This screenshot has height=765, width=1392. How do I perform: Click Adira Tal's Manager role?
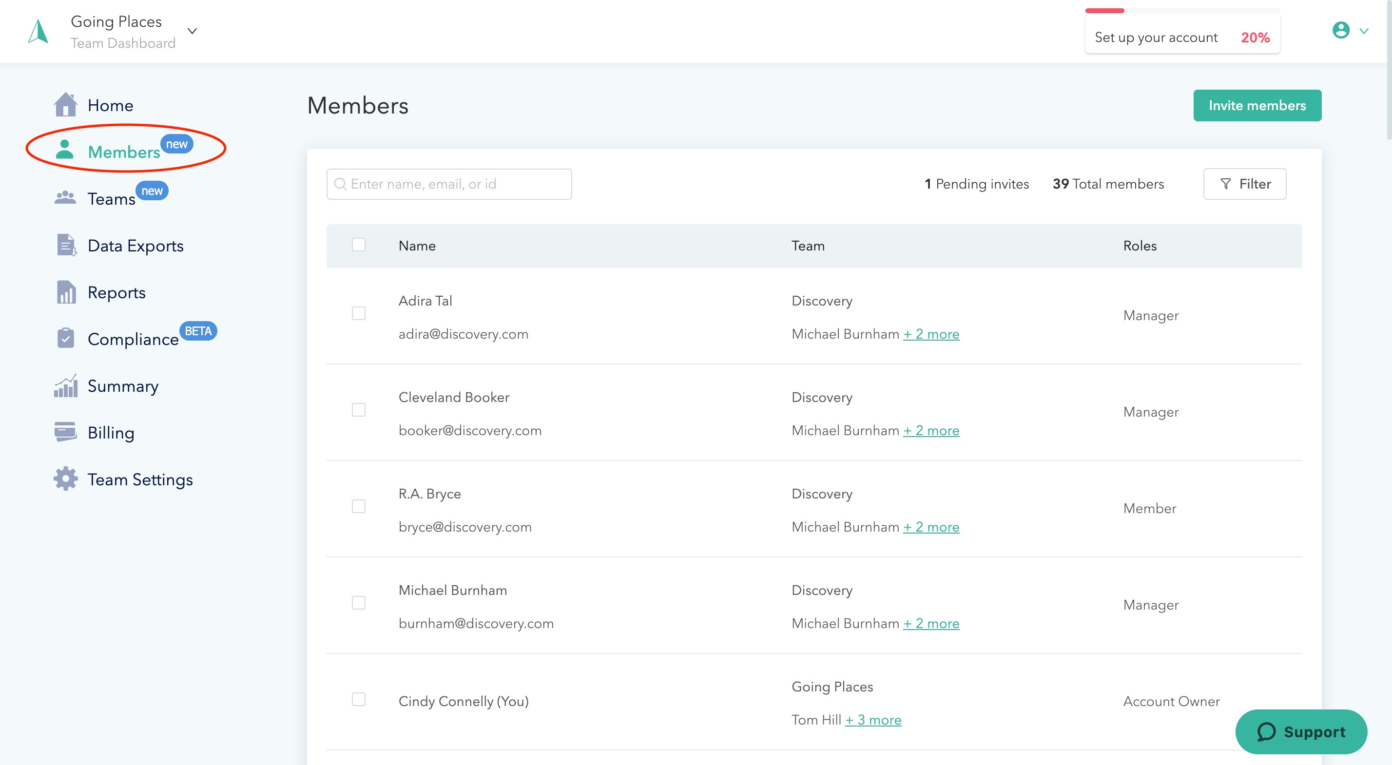[1150, 316]
